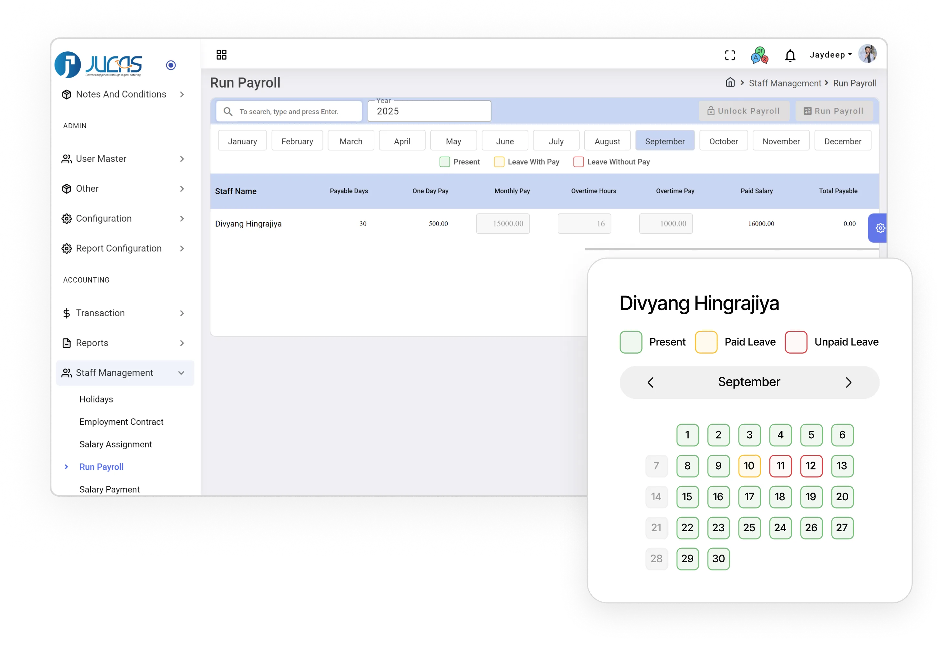Toggle the Leave Without Pay legend checkbox
944x645 pixels.
(578, 162)
